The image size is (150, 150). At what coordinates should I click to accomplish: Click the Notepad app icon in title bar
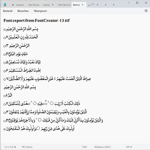point(5,5)
